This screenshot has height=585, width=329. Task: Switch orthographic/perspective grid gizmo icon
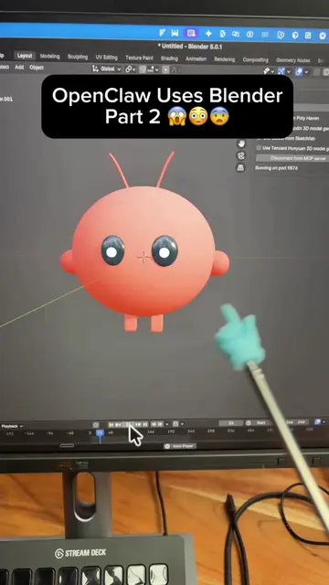pyautogui.click(x=240, y=168)
